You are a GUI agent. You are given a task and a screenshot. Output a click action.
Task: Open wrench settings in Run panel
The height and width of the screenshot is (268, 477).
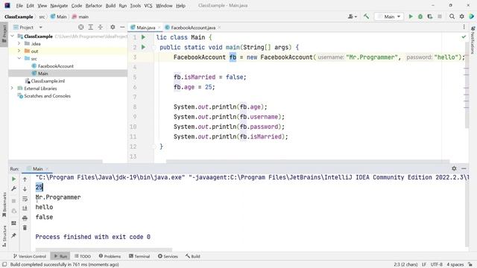pos(13,188)
